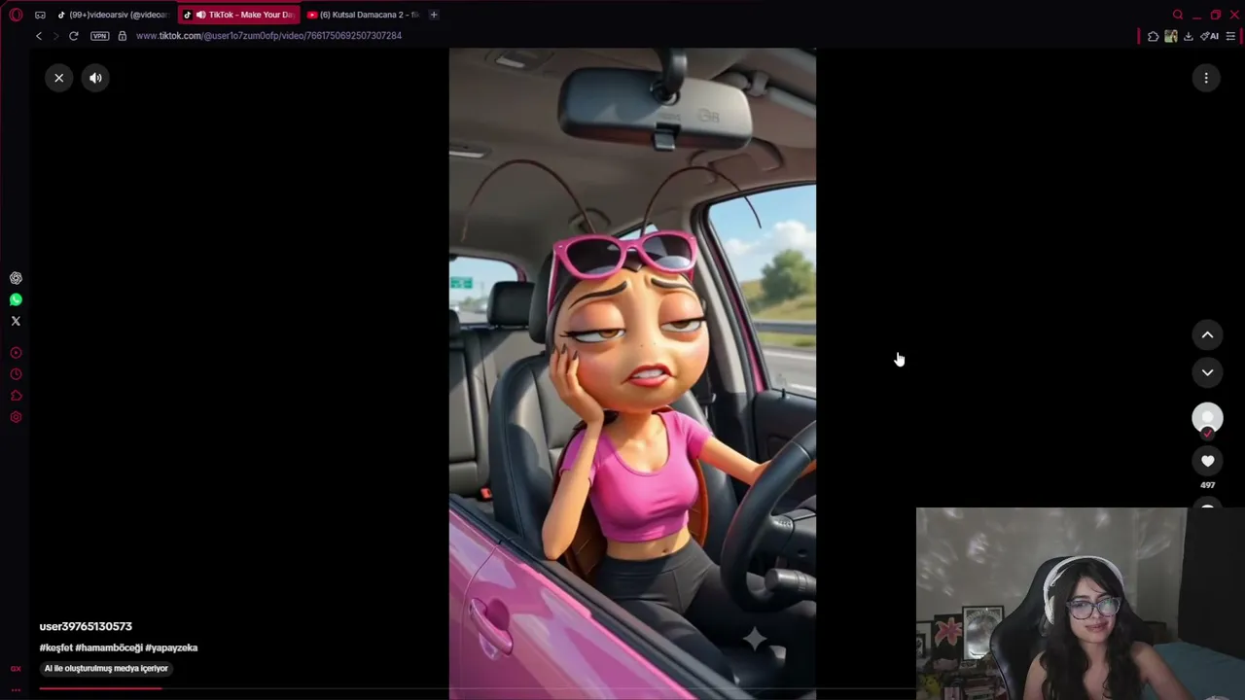Viewport: 1245px width, 700px height.
Task: Toggle the VPN badge
Action: pos(100,36)
